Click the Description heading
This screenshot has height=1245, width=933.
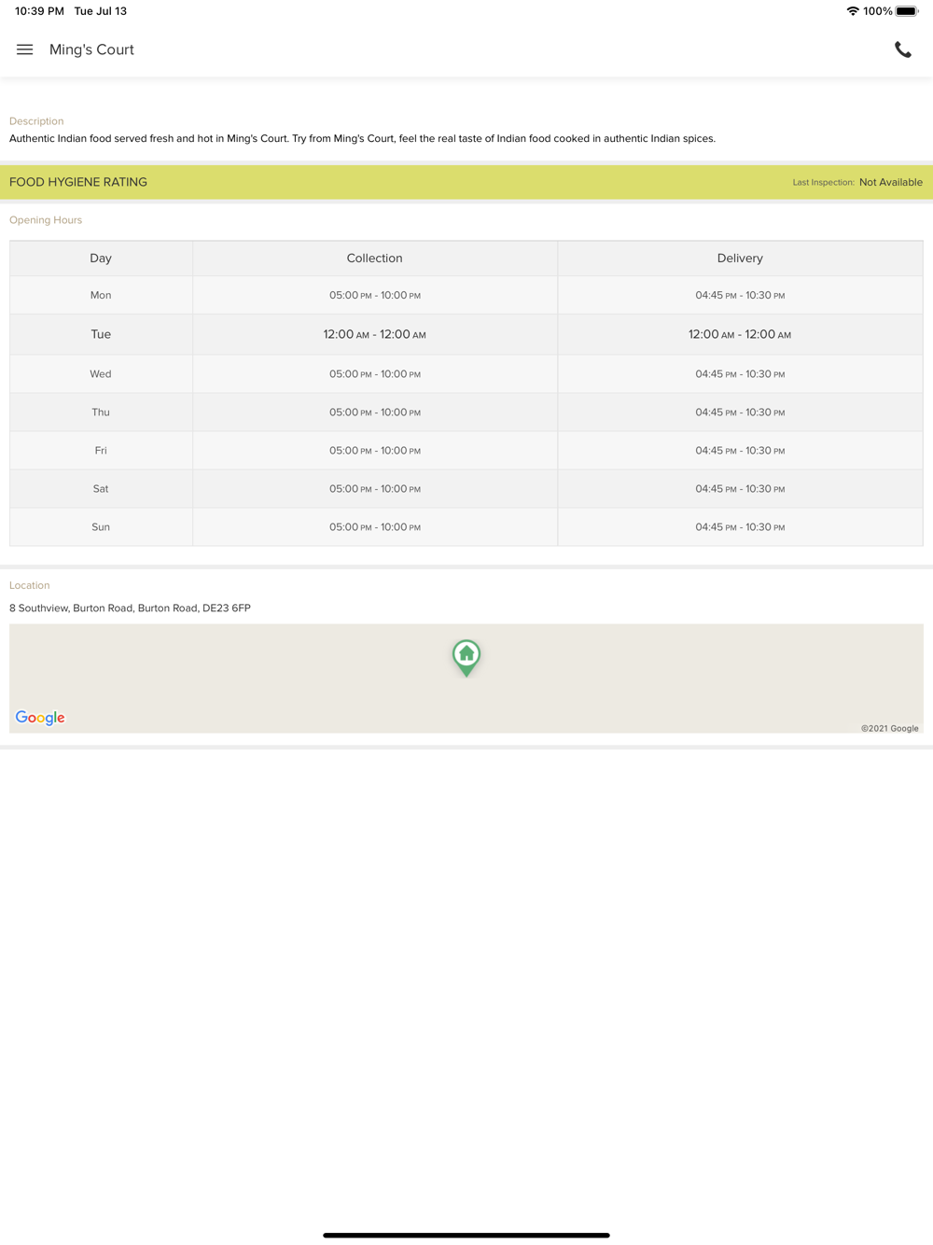click(x=36, y=121)
